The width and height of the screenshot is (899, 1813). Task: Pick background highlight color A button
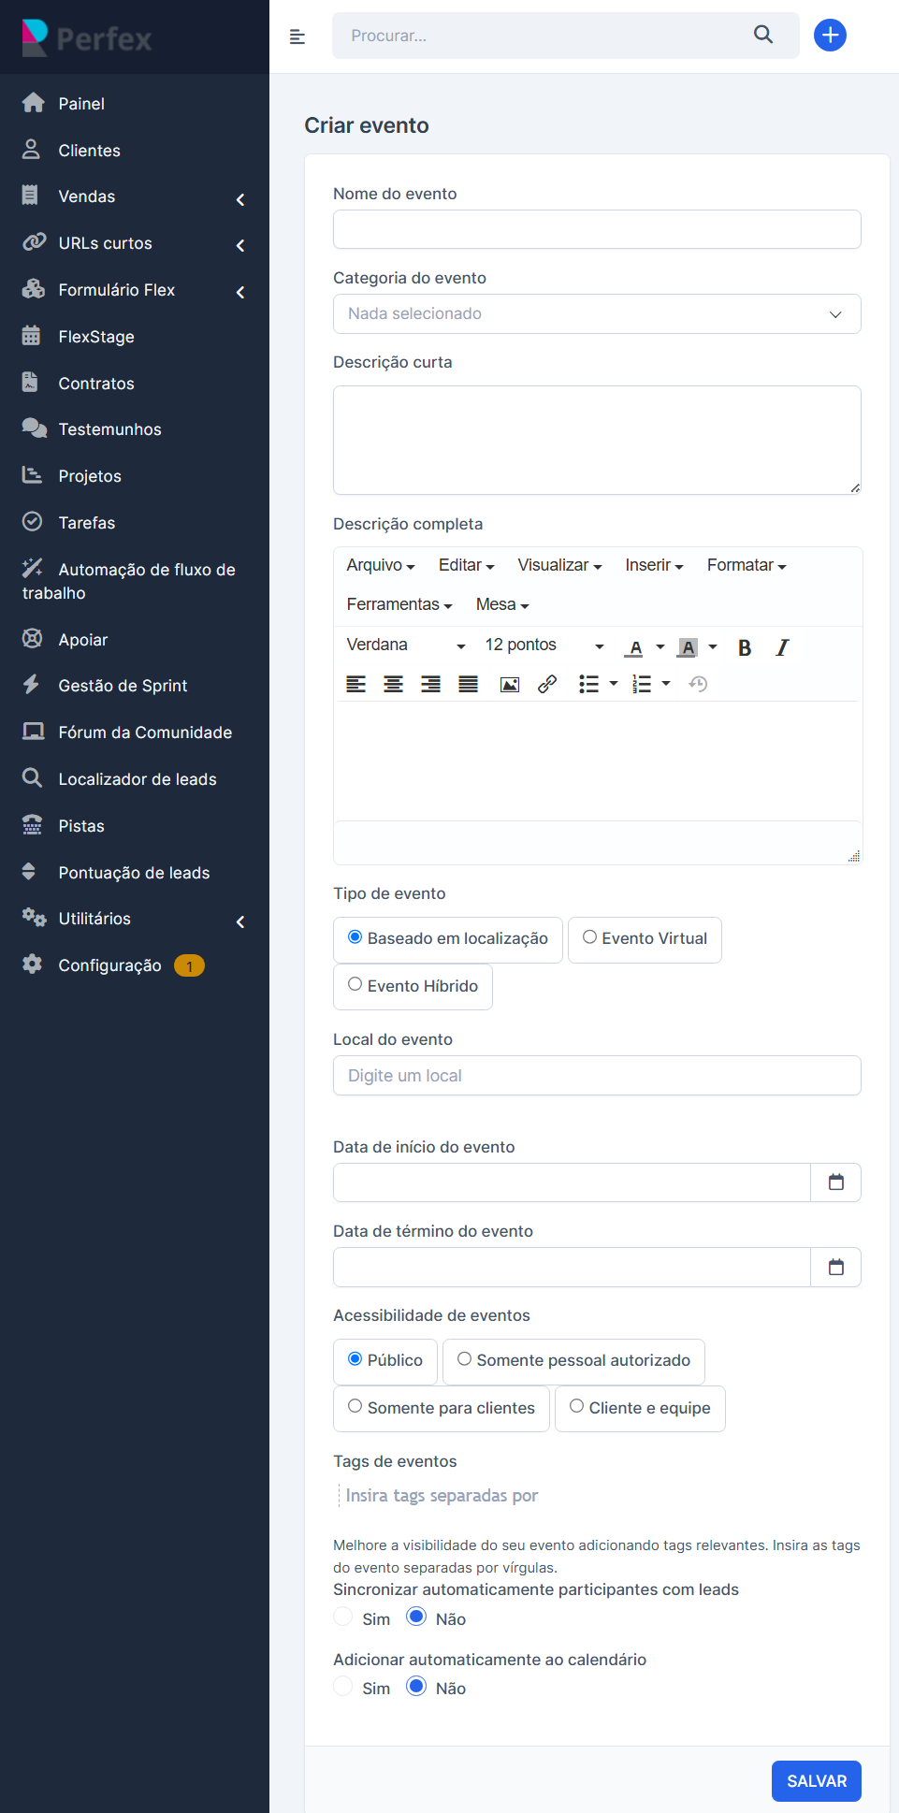pos(689,647)
